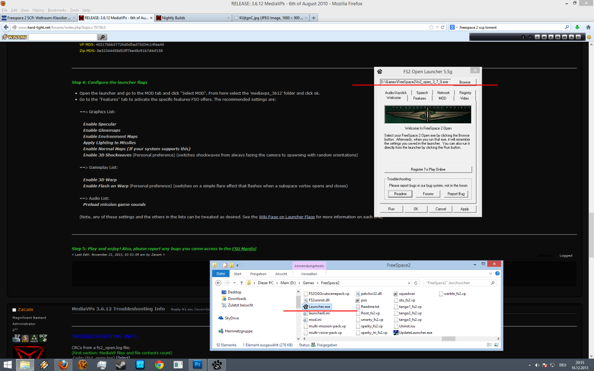This screenshot has height=371, width=594.
Task: Expand Explorer address bar history dropdown
Action: [409, 282]
